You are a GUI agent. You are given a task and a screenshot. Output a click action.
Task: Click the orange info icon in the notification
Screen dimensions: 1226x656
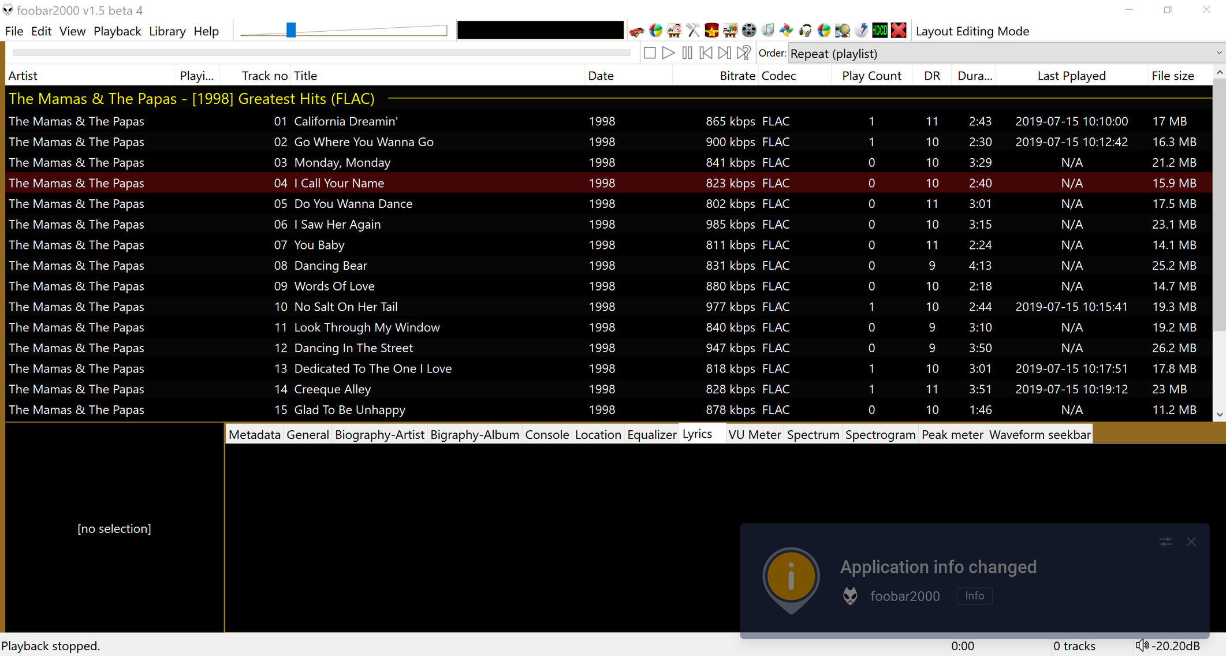(791, 577)
